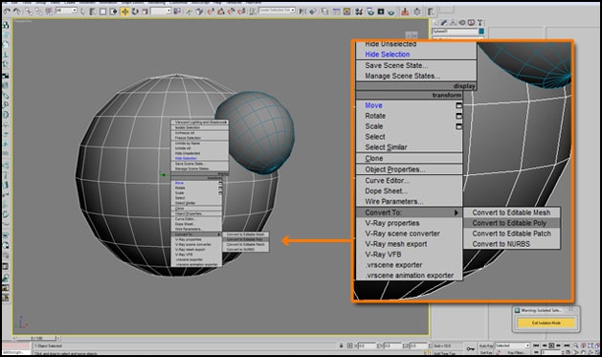
Task: Click the Mirror tool icon
Action: pyautogui.click(x=303, y=11)
